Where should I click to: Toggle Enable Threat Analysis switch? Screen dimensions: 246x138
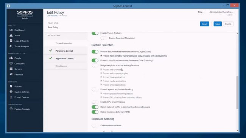coord(95,33)
